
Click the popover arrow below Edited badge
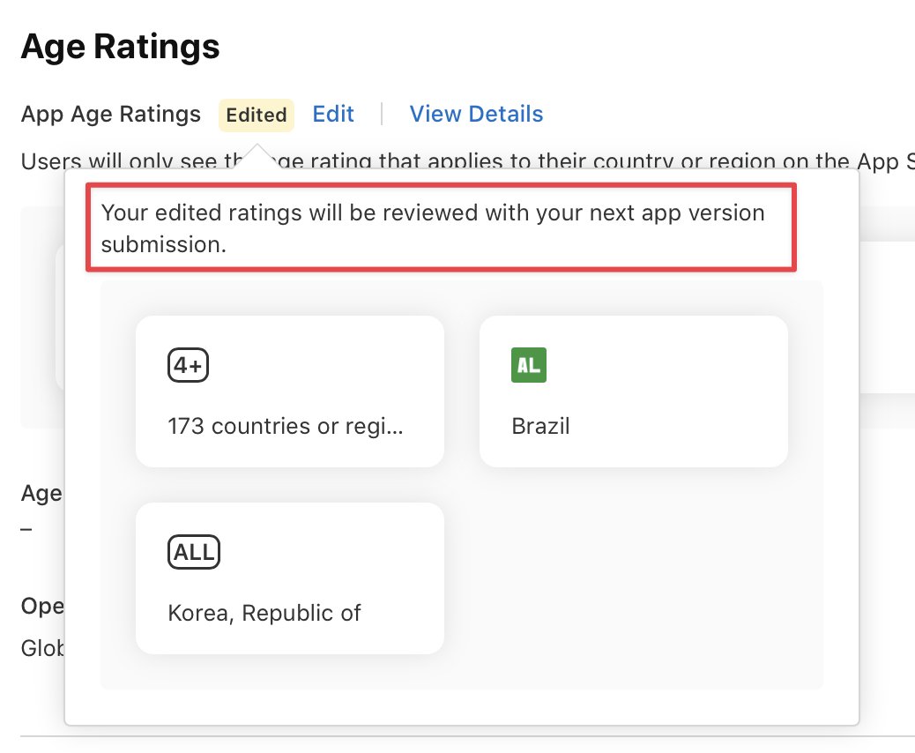click(257, 157)
